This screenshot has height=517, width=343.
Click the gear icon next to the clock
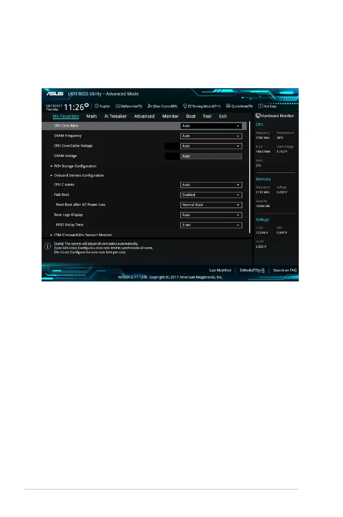click(87, 105)
